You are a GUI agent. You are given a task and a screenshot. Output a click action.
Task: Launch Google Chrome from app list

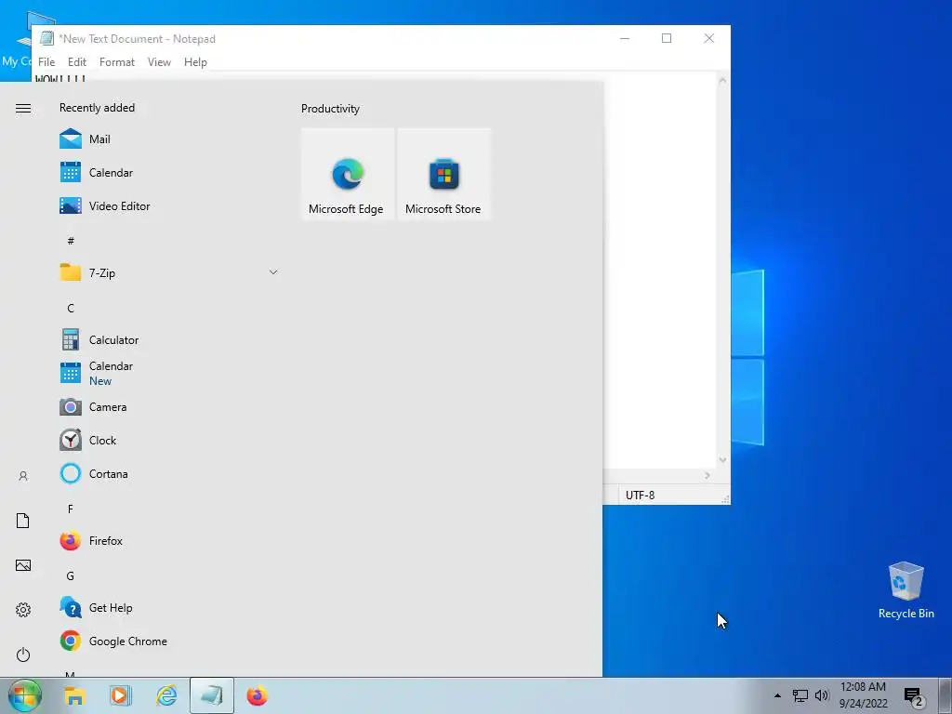pyautogui.click(x=169, y=641)
